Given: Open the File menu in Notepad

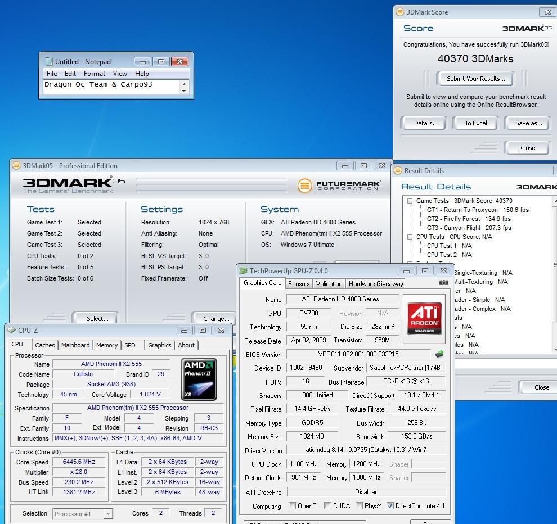Looking at the screenshot, I should coord(52,74).
